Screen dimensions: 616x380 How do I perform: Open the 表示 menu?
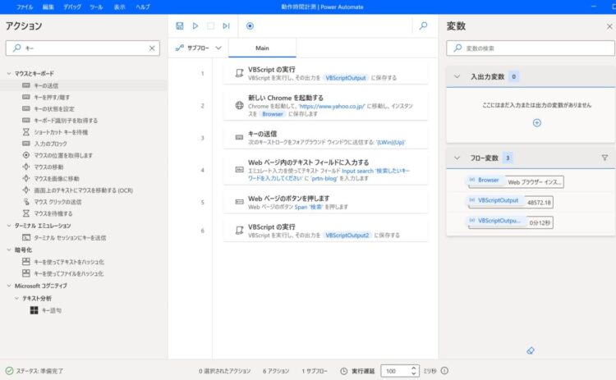[119, 7]
